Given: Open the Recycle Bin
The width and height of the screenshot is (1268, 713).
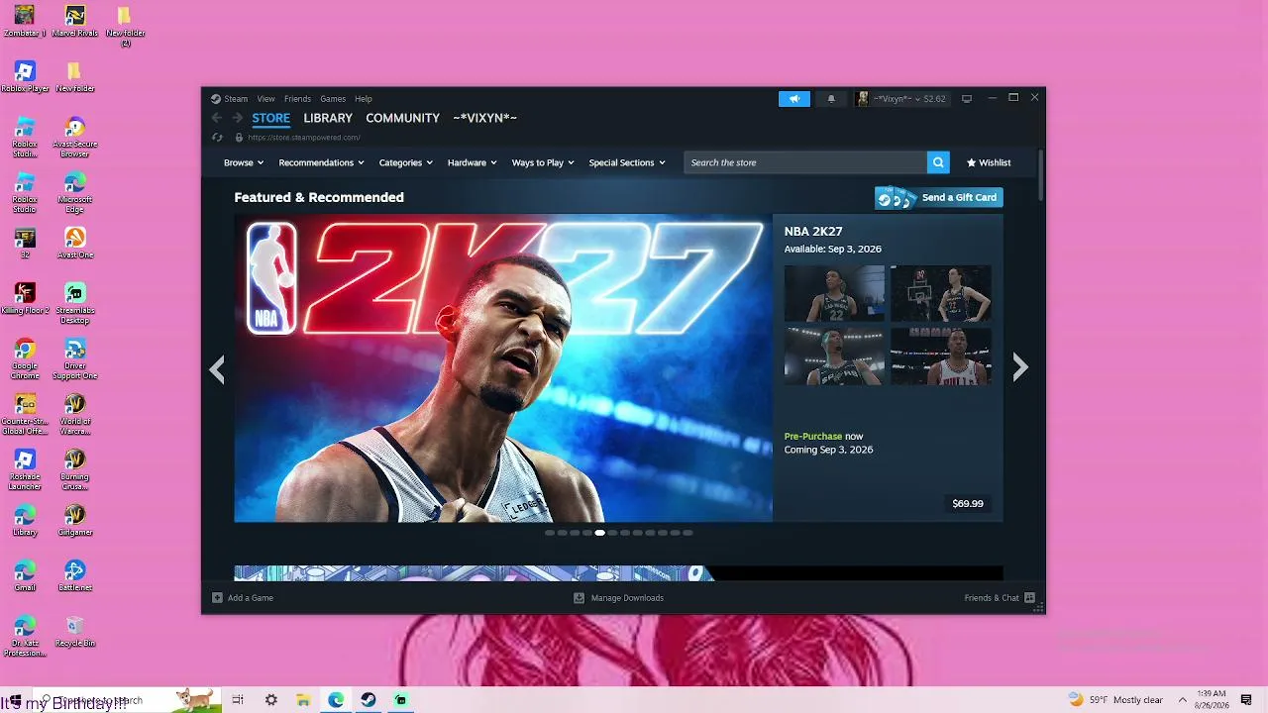Looking at the screenshot, I should 75,631.
